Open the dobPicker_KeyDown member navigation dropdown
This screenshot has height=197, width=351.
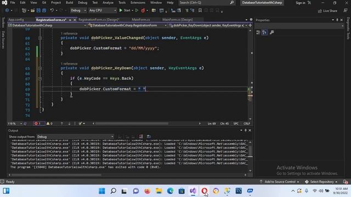click(x=208, y=26)
